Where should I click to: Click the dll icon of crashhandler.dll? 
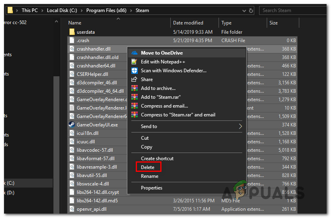click(x=72, y=49)
